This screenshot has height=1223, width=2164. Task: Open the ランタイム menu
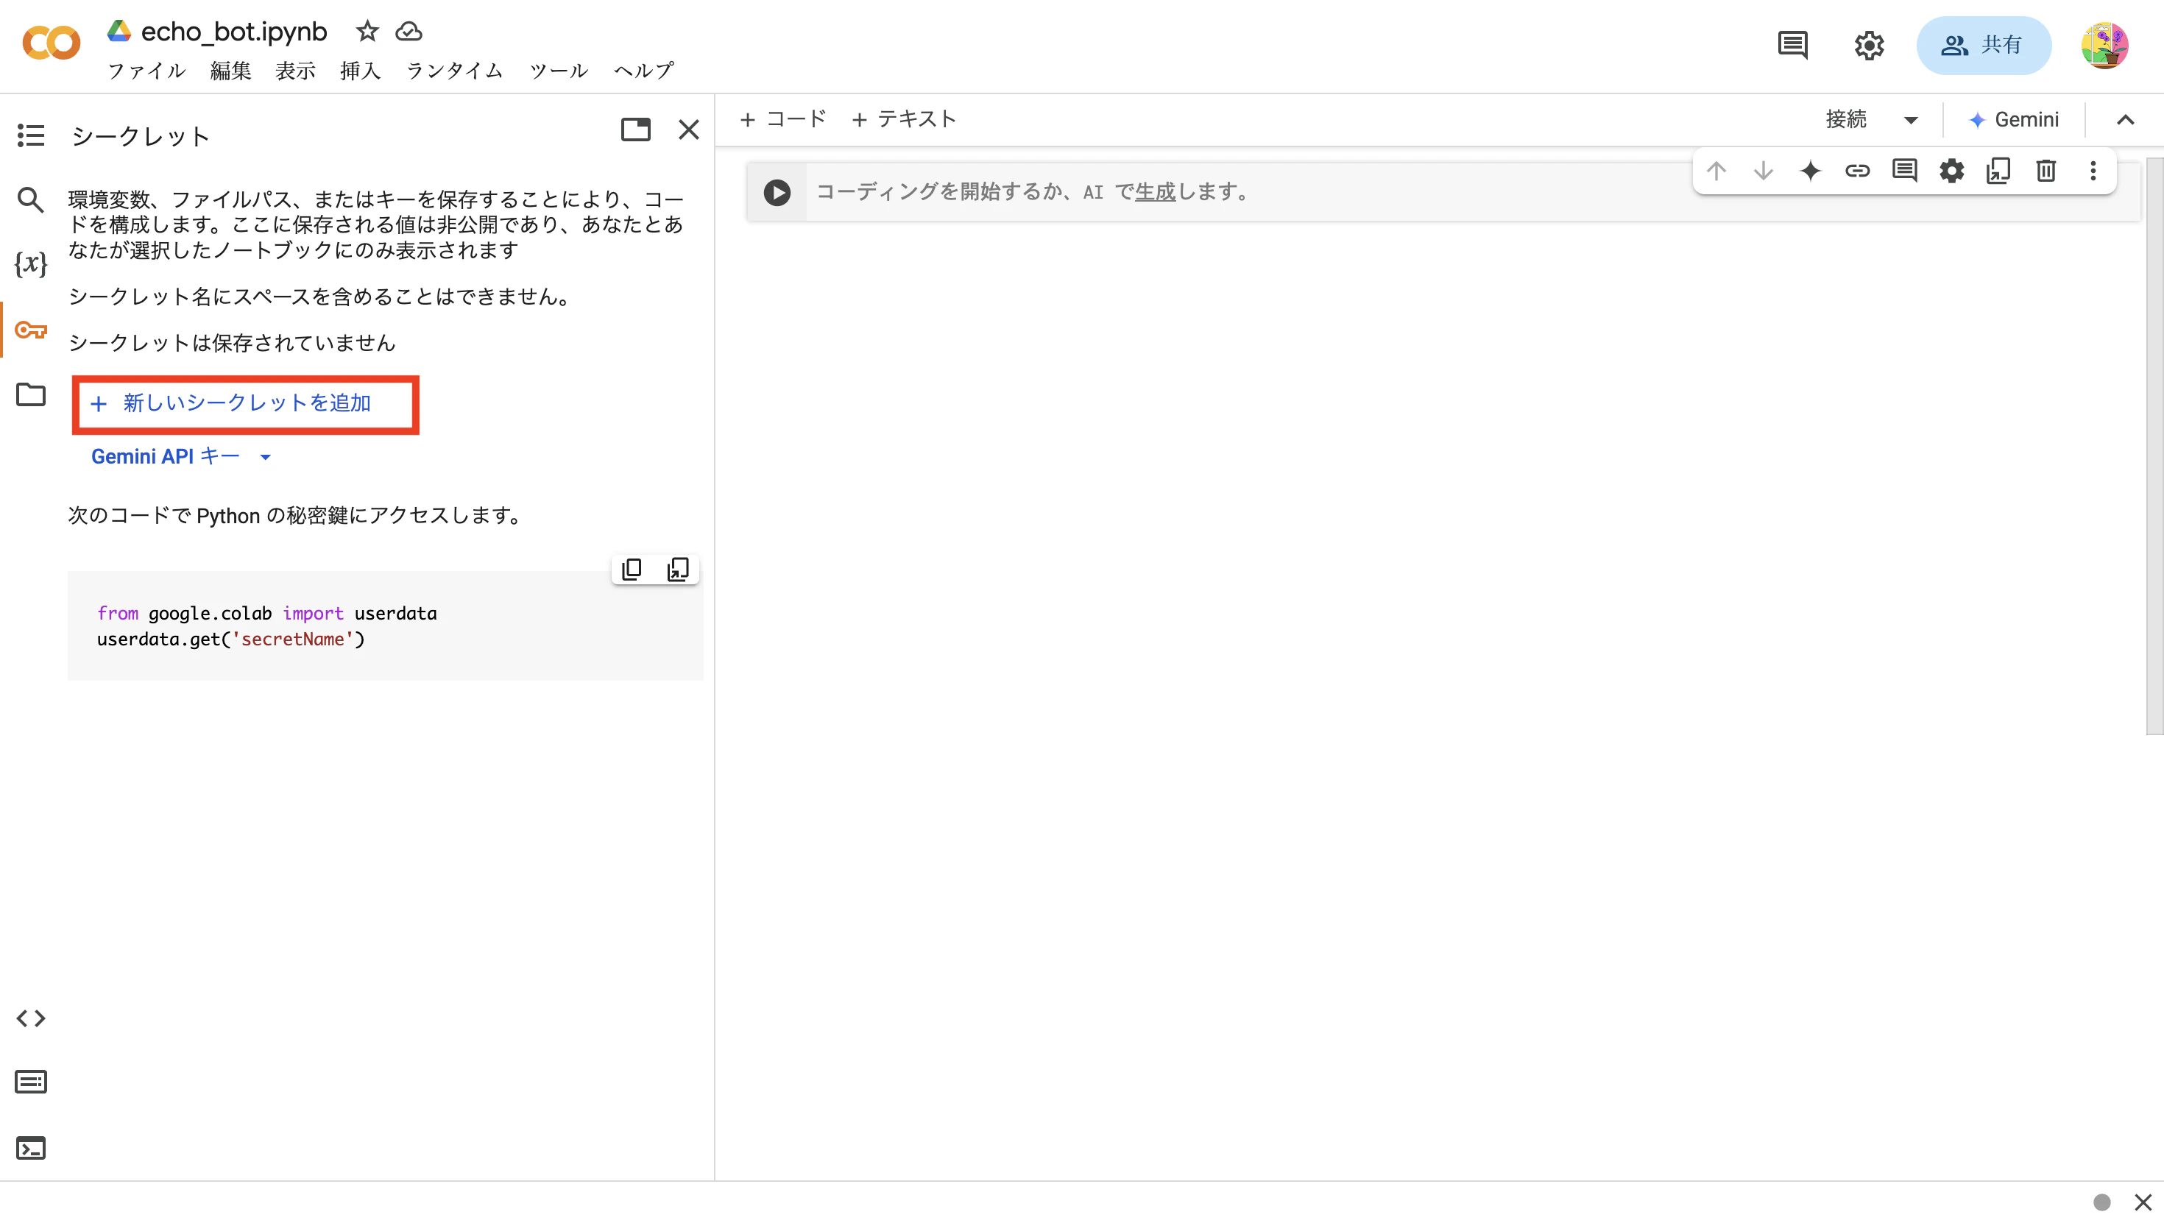456,71
